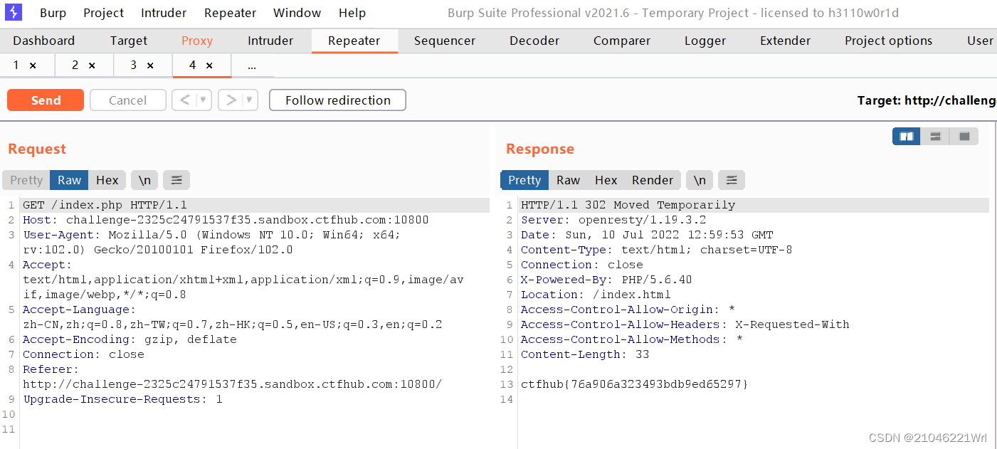Click the Cancel button
The height and width of the screenshot is (449, 997).
click(x=128, y=100)
